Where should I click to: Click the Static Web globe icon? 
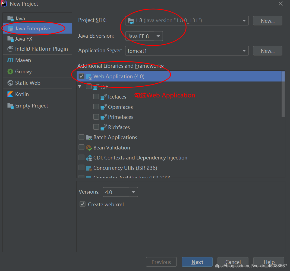point(10,83)
